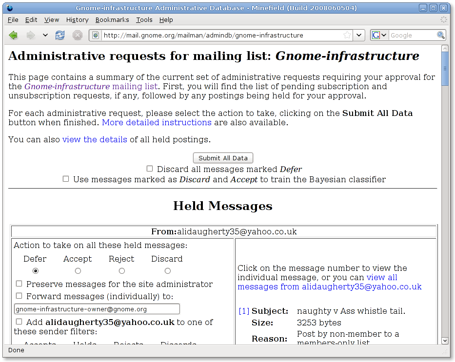455x362 pixels.
Task: Enable training the Bayesian classifier checkbox
Action: click(66, 179)
